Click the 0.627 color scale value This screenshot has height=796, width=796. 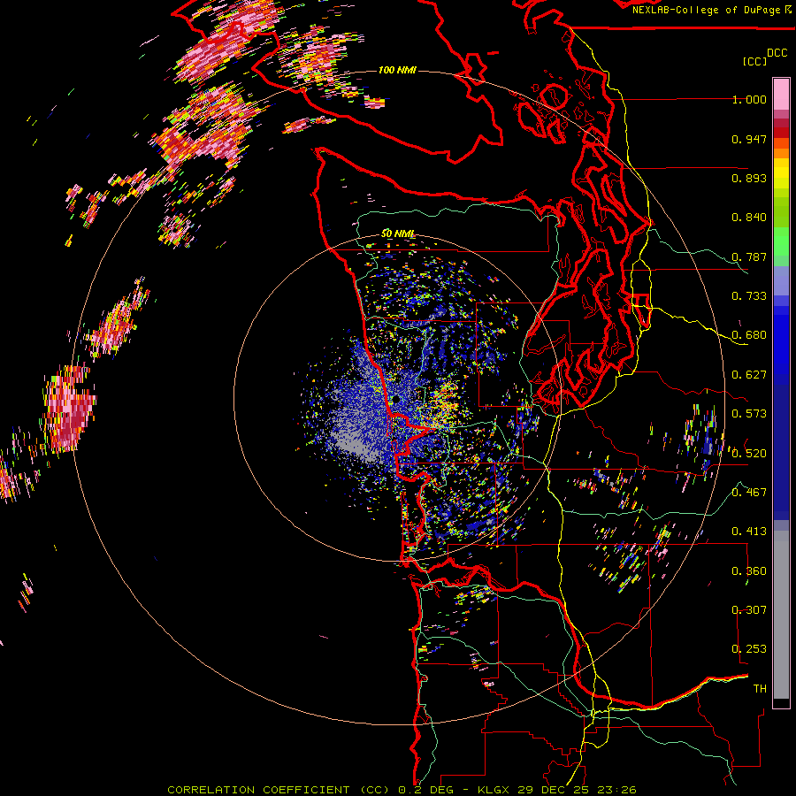pyautogui.click(x=749, y=375)
